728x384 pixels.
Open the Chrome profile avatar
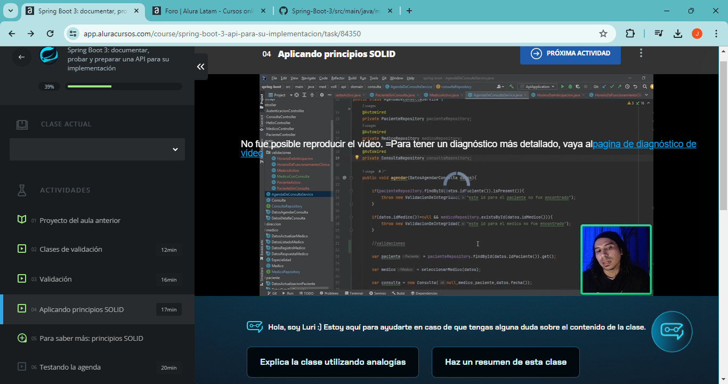(697, 34)
